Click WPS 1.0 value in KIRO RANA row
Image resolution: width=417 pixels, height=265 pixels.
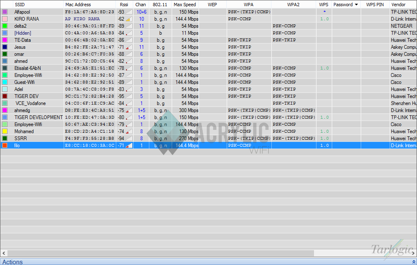pos(324,19)
